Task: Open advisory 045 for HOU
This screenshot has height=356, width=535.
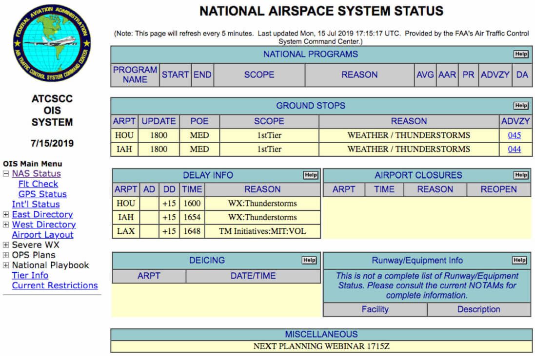Action: [515, 135]
